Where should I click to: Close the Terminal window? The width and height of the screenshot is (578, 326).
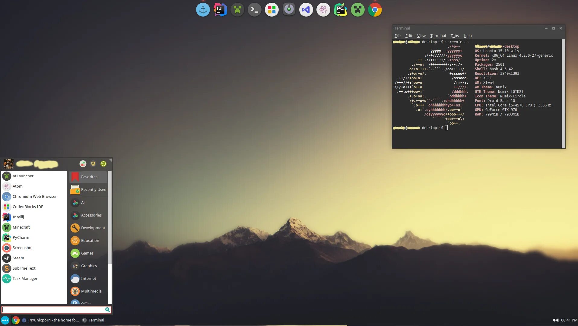(x=561, y=28)
